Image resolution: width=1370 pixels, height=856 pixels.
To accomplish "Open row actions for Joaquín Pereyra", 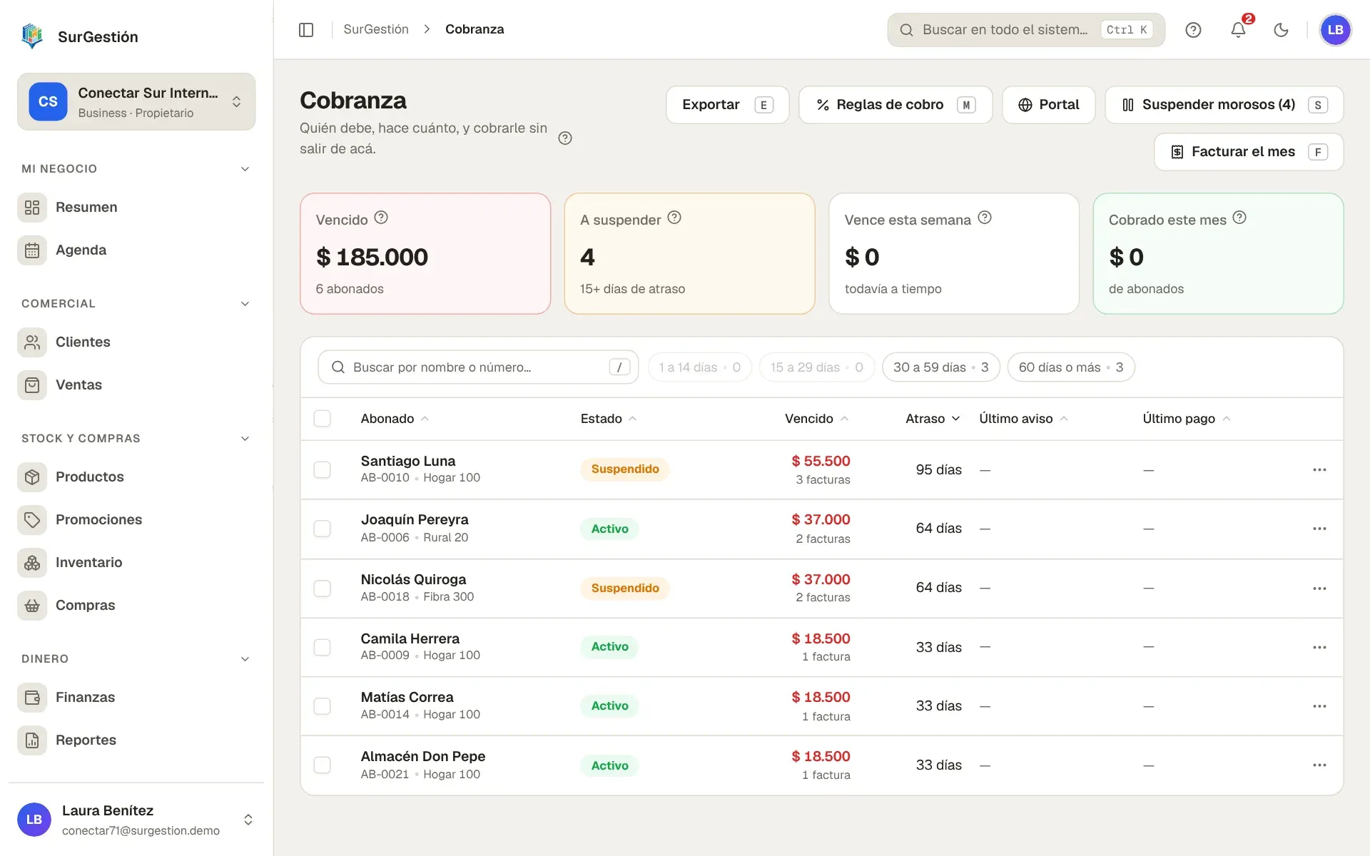I will [1319, 529].
